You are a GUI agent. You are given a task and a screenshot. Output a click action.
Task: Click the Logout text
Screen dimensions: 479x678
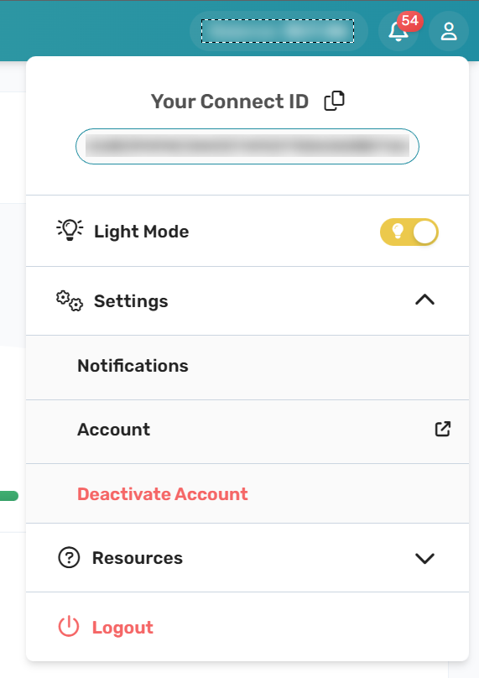pyautogui.click(x=122, y=628)
